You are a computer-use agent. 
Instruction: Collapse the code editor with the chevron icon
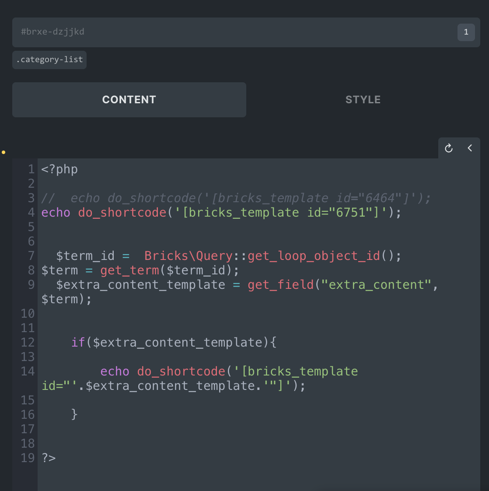pyautogui.click(x=470, y=148)
